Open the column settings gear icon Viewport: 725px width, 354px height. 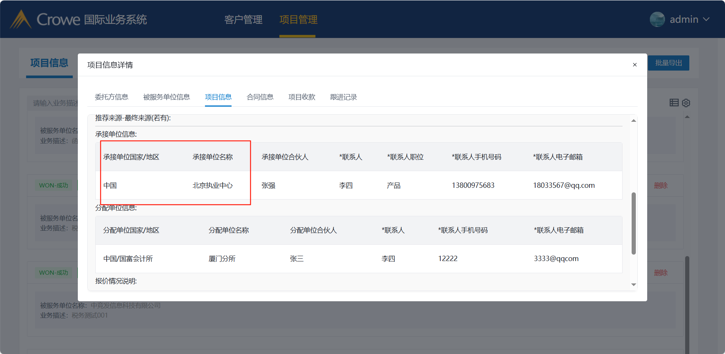686,103
